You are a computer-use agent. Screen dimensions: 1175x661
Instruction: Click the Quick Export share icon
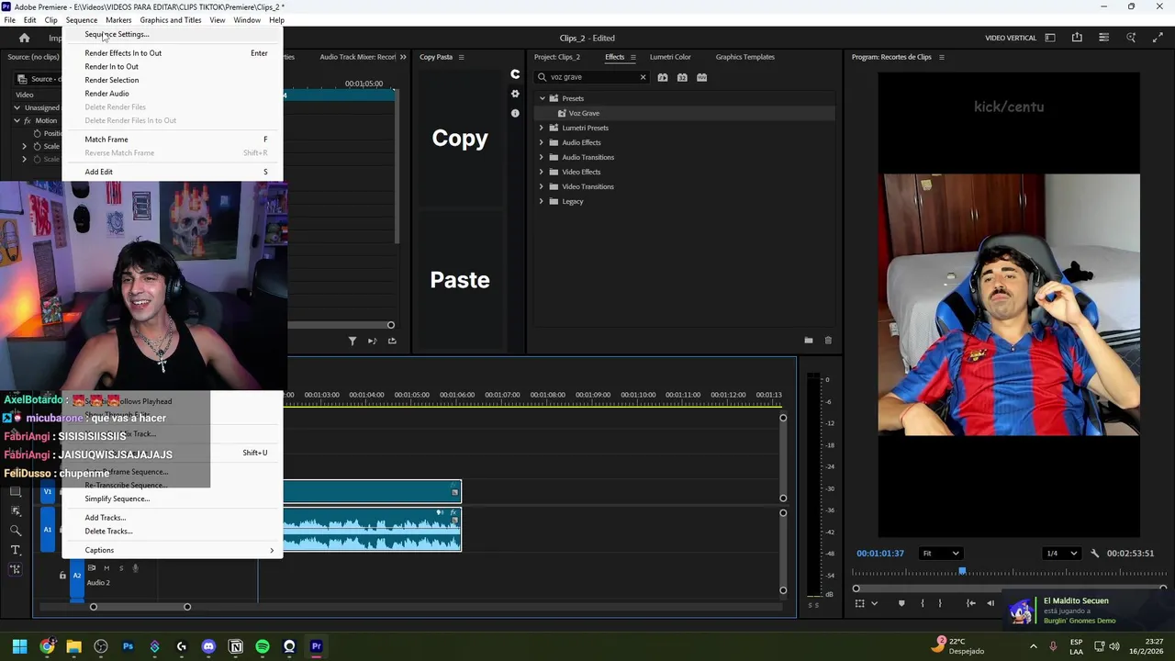(x=1077, y=38)
